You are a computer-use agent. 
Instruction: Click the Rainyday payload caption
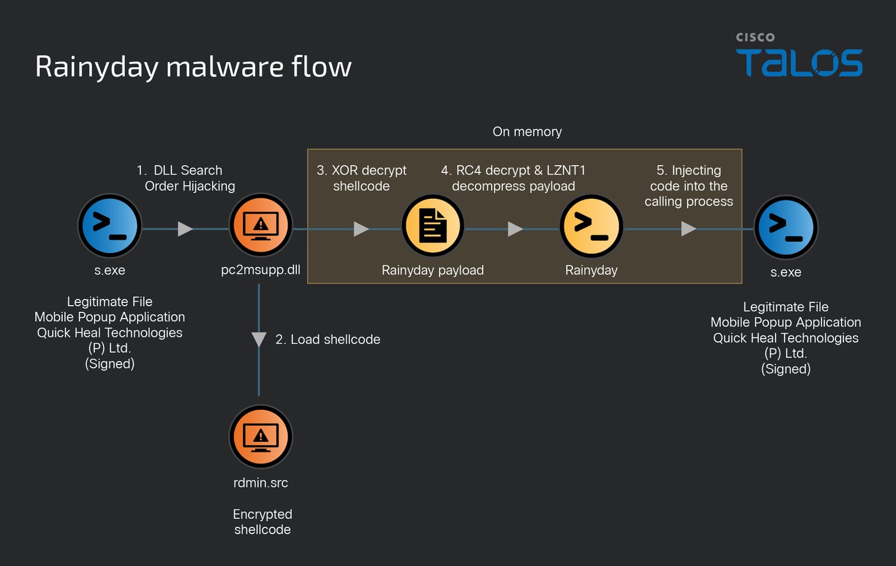coord(432,270)
